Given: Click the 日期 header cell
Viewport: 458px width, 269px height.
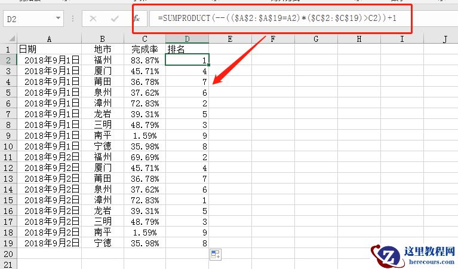Looking at the screenshot, I should pyautogui.click(x=49, y=49).
